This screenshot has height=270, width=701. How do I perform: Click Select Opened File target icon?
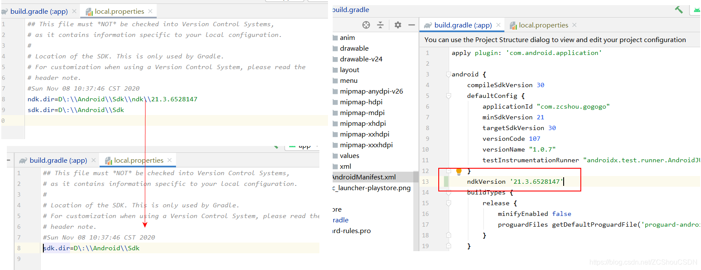click(366, 25)
